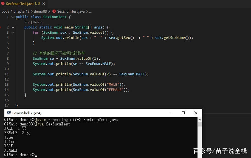The height and width of the screenshot is (158, 251).
Task: Close the SexEnumTest.java editor tab
Action: (x=44, y=4)
